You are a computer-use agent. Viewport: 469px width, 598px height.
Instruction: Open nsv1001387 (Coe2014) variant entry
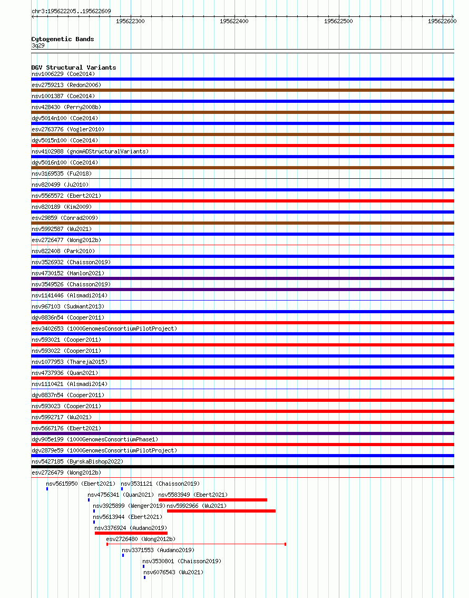point(63,96)
